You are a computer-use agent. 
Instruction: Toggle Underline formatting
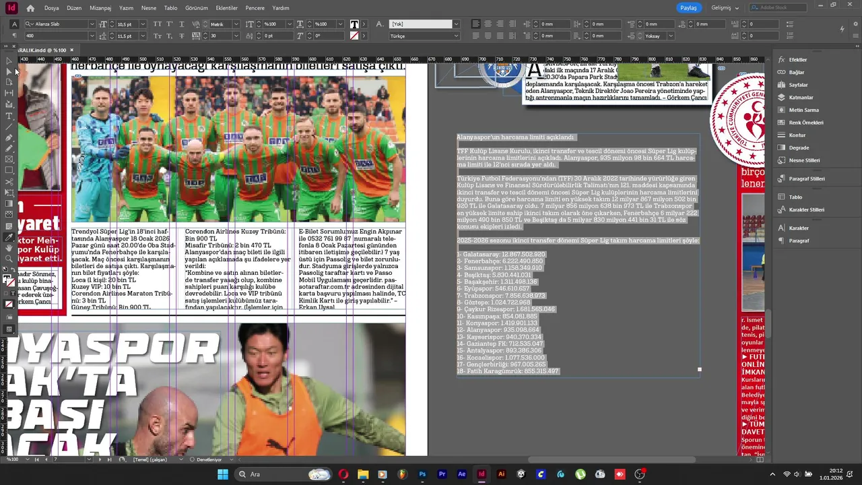[x=183, y=24]
